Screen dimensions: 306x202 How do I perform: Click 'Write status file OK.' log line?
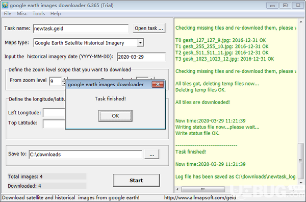tap(197, 133)
